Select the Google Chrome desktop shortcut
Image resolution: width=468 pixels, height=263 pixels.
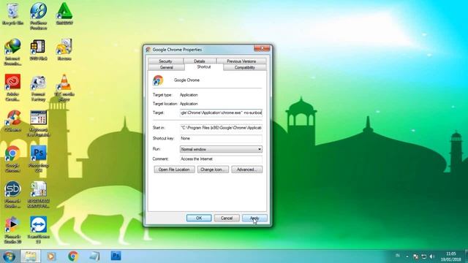click(x=12, y=159)
